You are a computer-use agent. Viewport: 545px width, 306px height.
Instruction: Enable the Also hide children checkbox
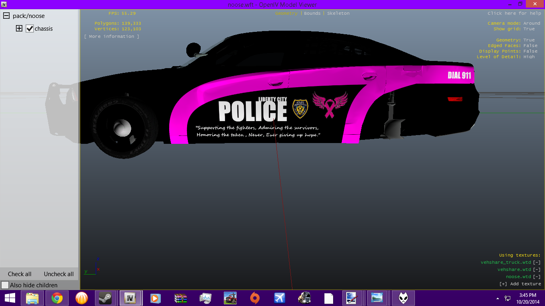[5, 285]
